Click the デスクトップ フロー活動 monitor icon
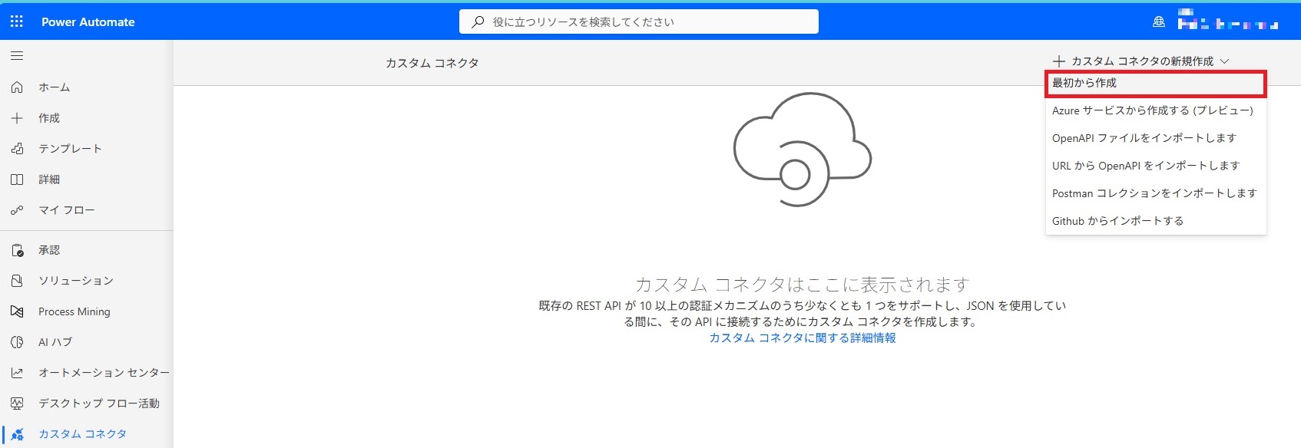 (17, 404)
